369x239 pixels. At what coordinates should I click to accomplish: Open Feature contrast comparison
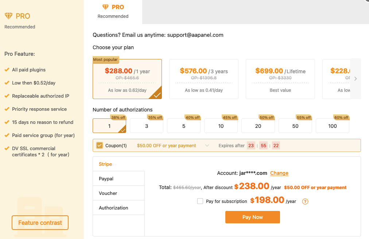[x=40, y=223]
